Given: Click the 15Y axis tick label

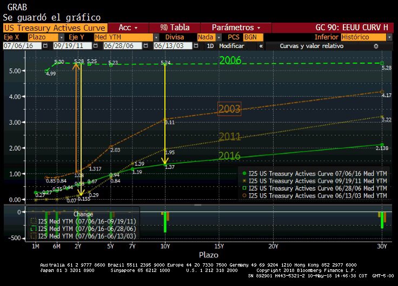Looking at the screenshot, I should (x=219, y=246).
